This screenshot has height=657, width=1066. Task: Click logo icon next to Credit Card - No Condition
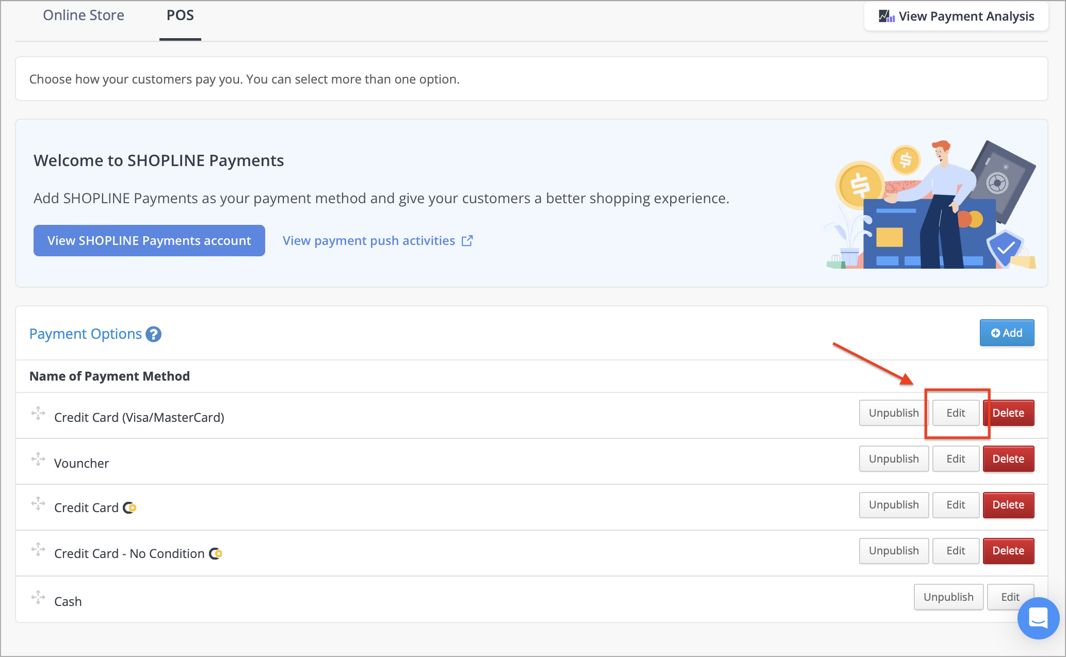coord(216,554)
